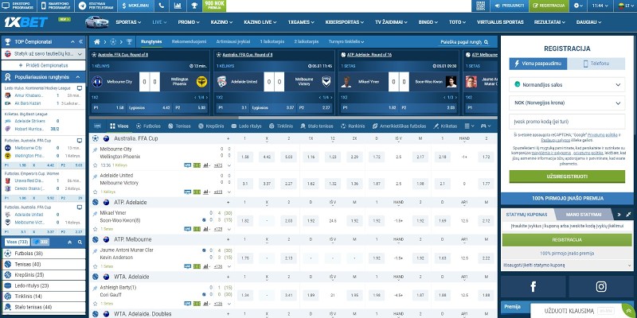This screenshot has height=318, width=637.
Task: Maximize the bet slip with expand icon
Action: click(628, 215)
